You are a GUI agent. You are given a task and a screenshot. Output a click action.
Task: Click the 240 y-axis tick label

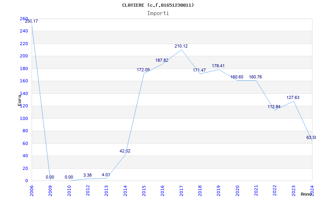[24, 31]
